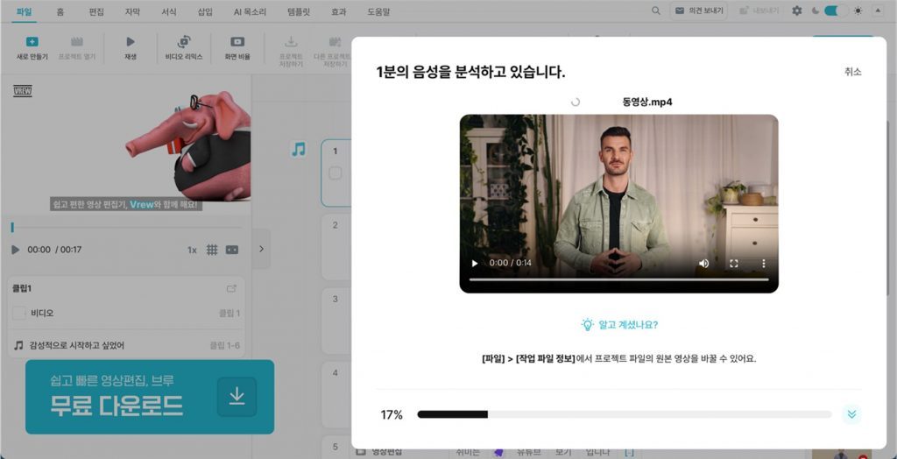Open the 클립1 external link icon
The width and height of the screenshot is (897, 459).
pyautogui.click(x=231, y=288)
